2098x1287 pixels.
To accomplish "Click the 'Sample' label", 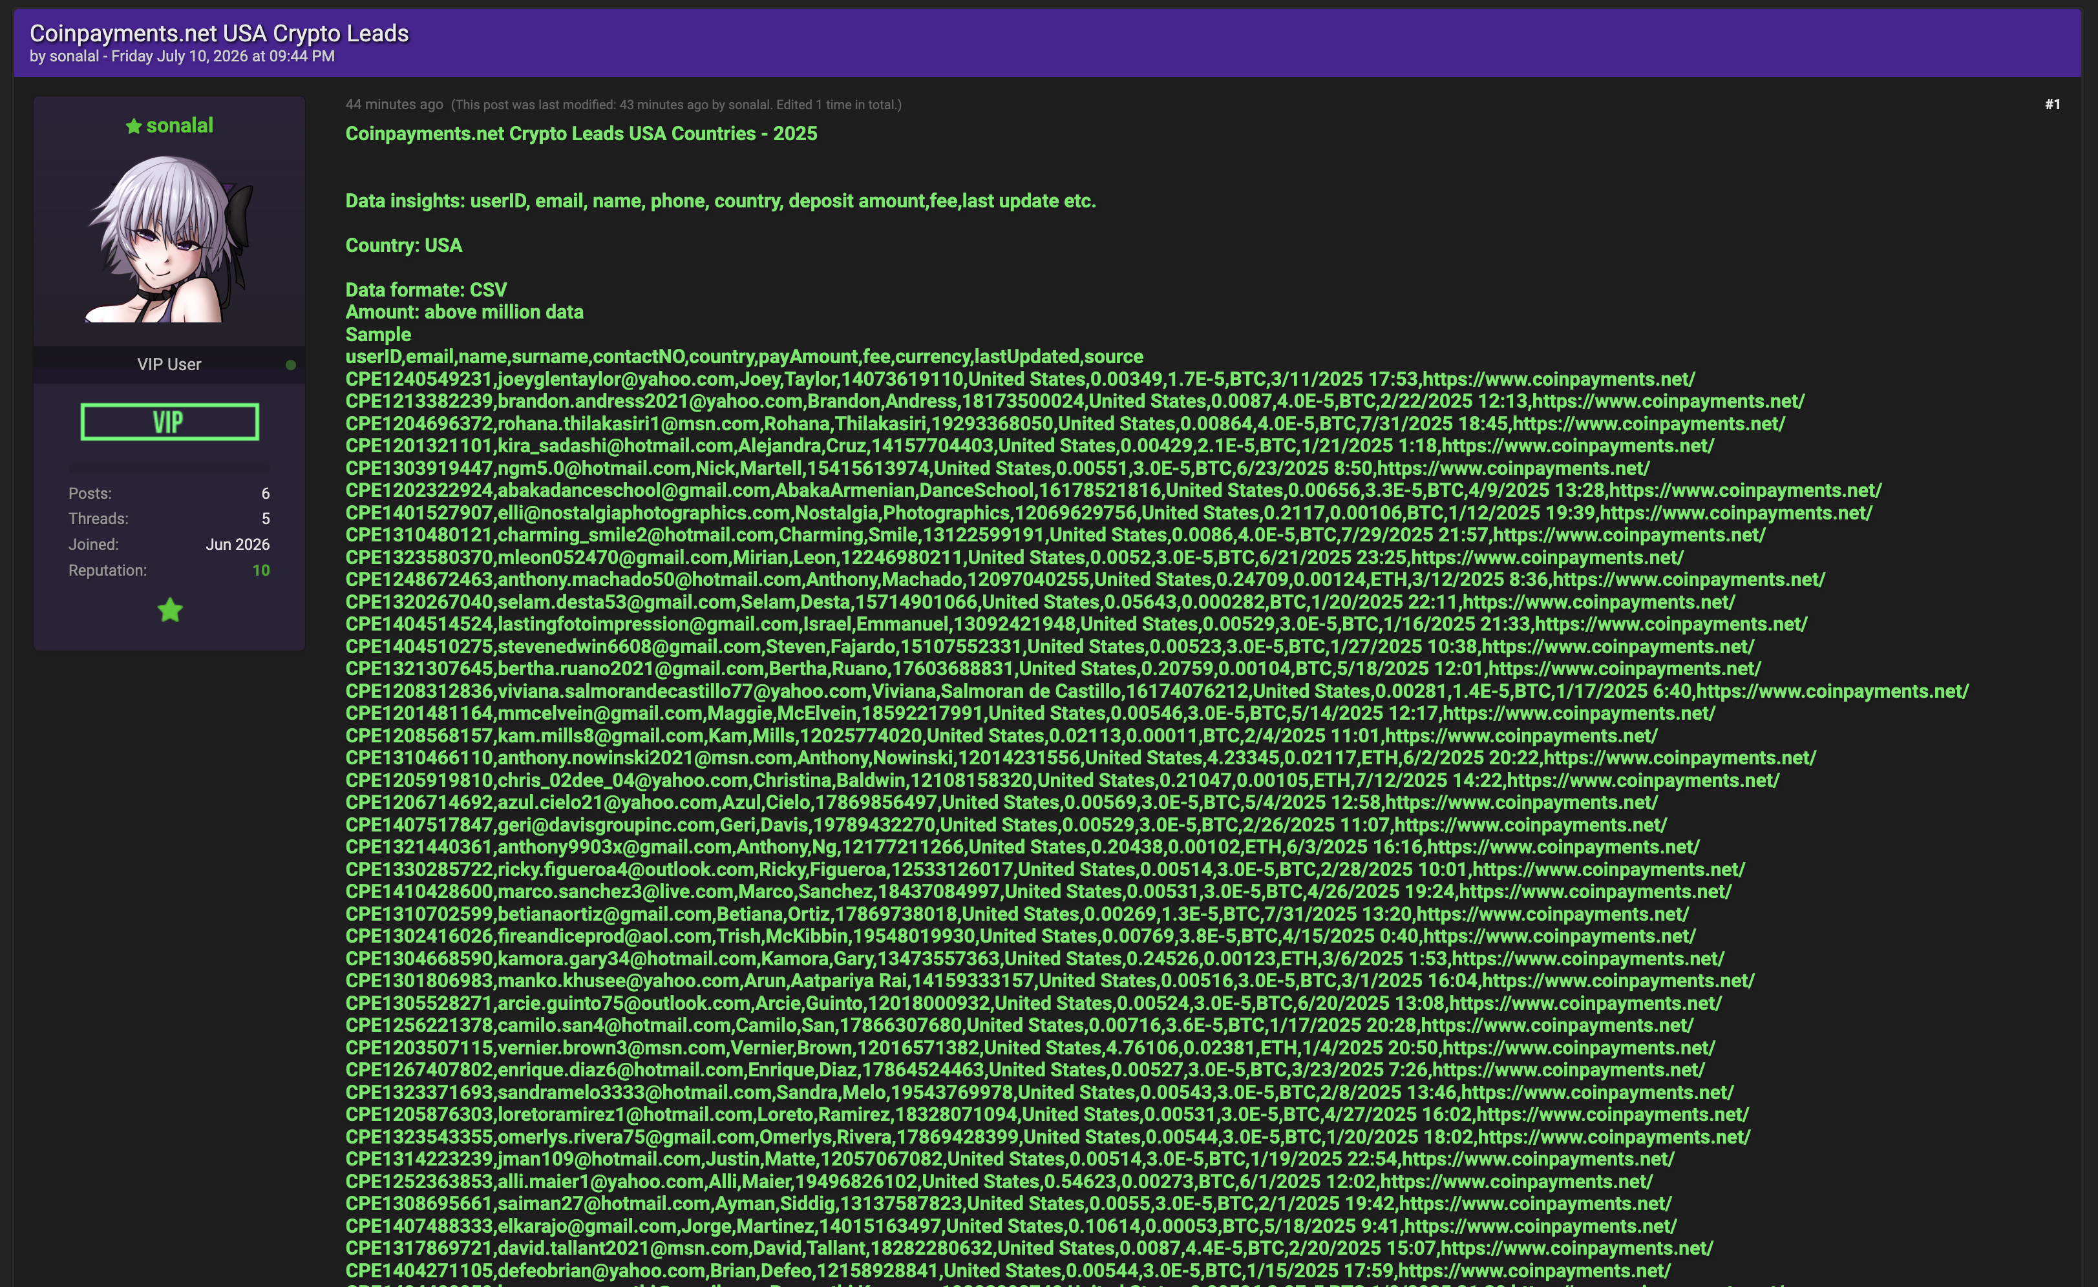I will click(x=378, y=335).
